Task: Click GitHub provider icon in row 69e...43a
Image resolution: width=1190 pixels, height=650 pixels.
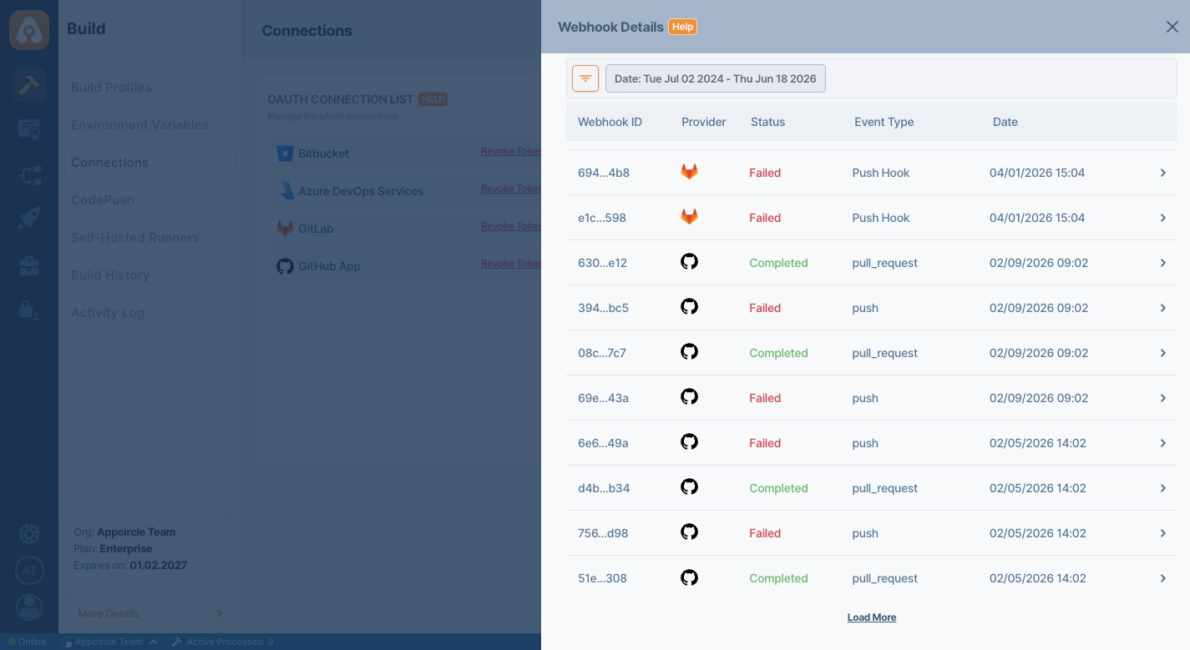Action: pos(689,397)
